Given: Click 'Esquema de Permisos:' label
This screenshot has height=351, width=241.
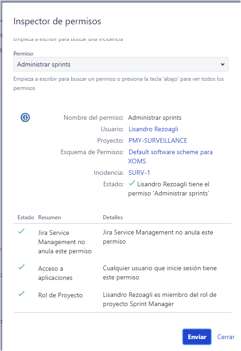Looking at the screenshot, I should 92,152.
